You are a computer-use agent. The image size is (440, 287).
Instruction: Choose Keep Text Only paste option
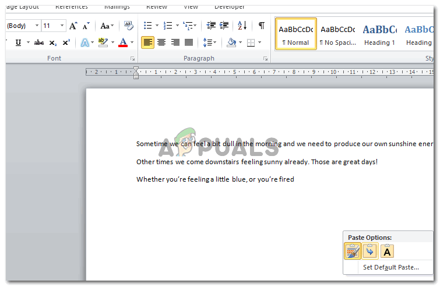(x=387, y=251)
